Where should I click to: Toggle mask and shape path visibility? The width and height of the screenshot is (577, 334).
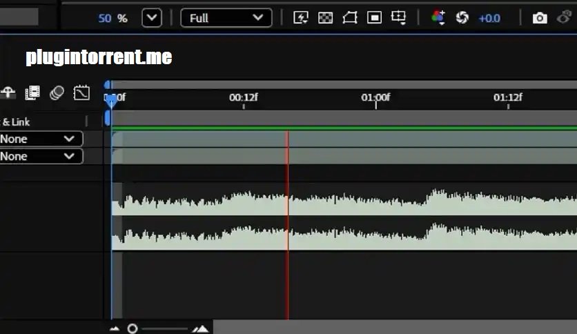(x=350, y=18)
